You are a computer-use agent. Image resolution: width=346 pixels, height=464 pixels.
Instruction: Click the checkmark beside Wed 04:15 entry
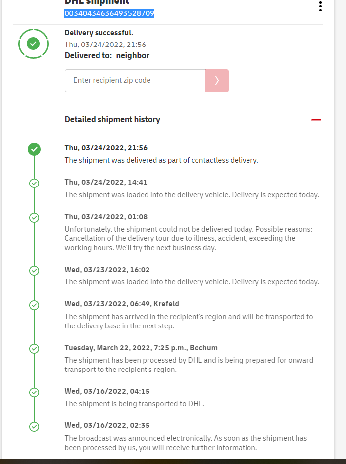[34, 392]
